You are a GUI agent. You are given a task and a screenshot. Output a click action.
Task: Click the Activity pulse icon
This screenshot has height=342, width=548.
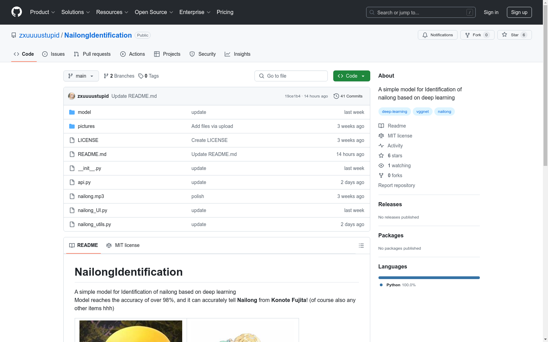tap(381, 146)
